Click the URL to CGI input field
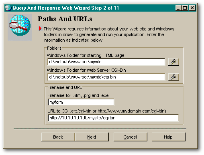 [x=113, y=118]
